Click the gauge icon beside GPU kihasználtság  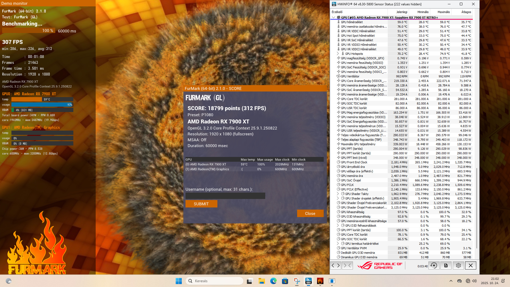pos(339,212)
